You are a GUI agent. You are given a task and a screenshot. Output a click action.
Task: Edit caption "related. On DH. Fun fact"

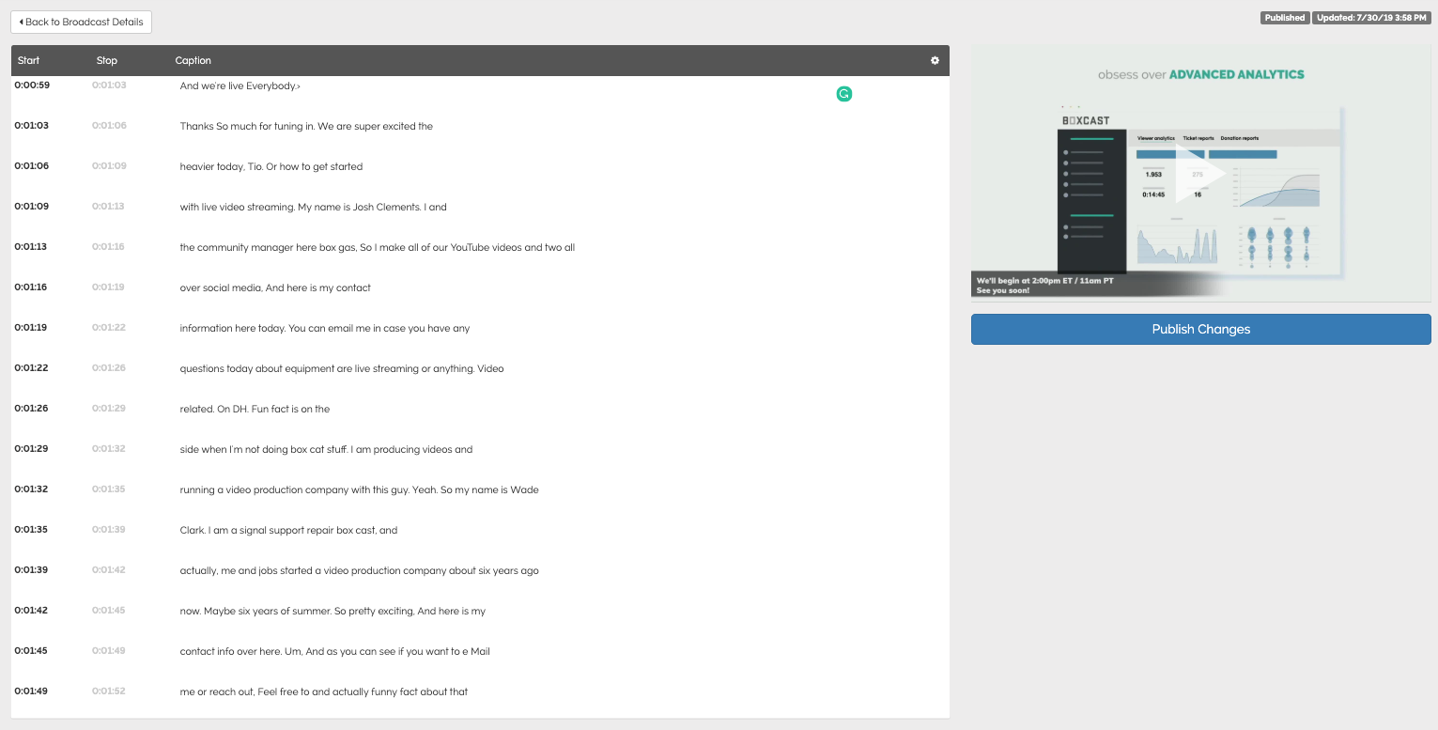(x=255, y=410)
